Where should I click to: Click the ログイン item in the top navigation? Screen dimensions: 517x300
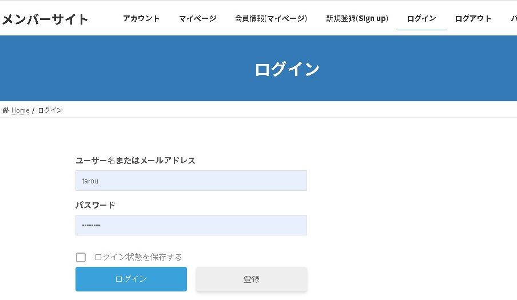[421, 18]
